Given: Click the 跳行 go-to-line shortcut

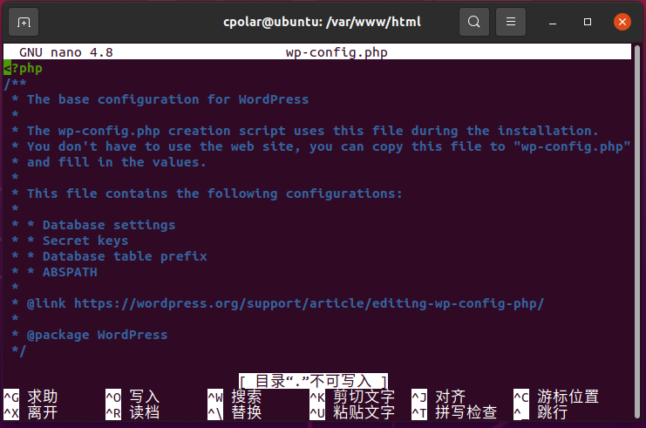Looking at the screenshot, I should [x=541, y=412].
